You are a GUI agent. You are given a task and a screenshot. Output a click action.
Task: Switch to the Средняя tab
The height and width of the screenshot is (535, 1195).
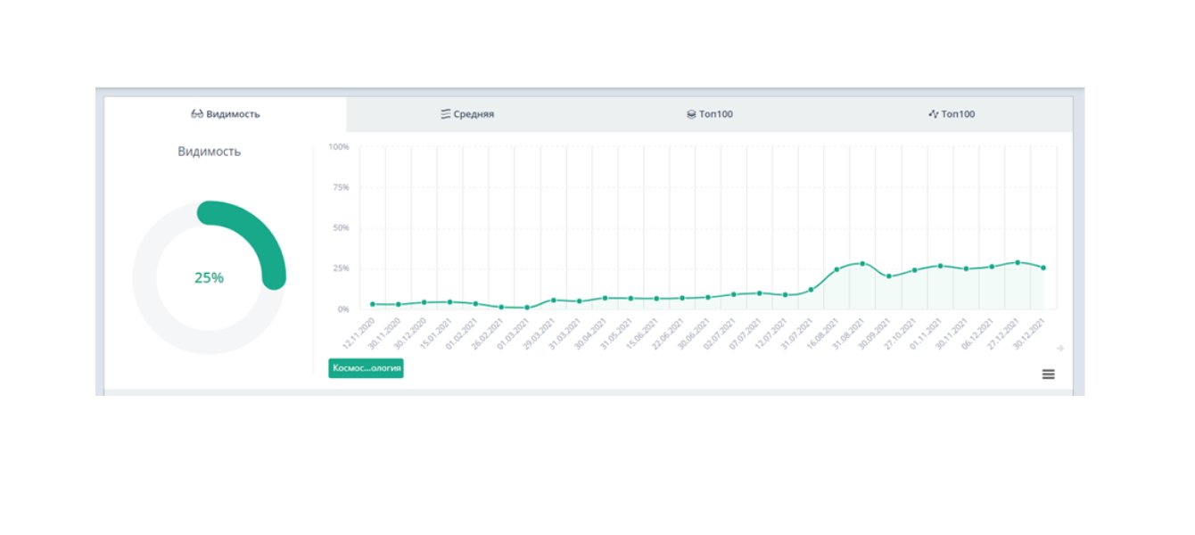coord(467,114)
